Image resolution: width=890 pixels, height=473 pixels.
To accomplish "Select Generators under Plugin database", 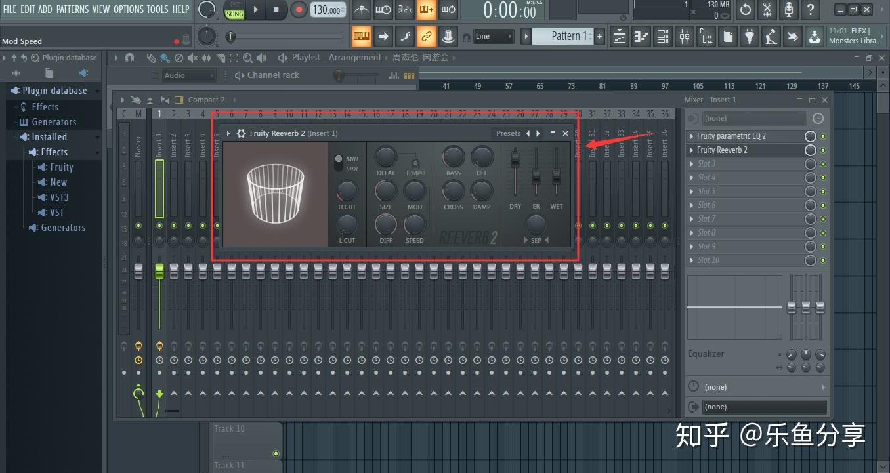I will (54, 122).
